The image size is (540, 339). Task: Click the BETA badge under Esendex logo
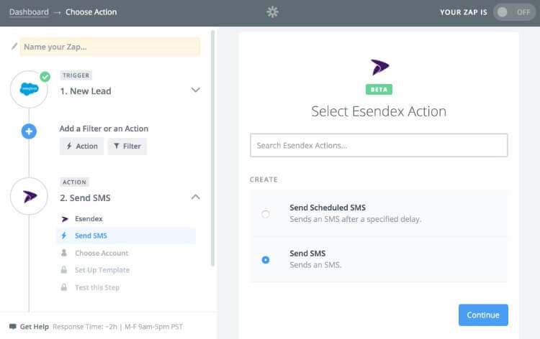379,90
